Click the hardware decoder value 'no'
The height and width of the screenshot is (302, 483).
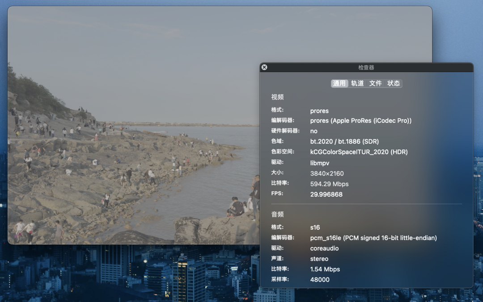pyautogui.click(x=314, y=131)
